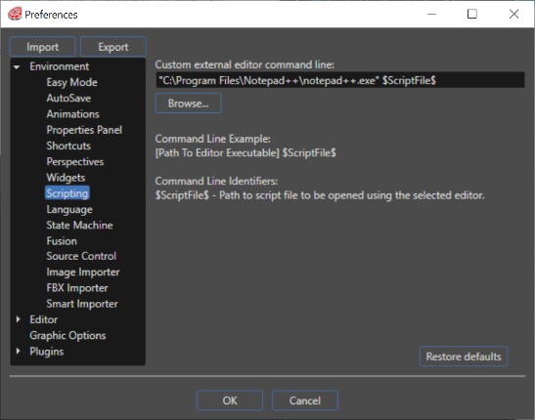Collapse the Environment tree node
The image size is (535, 420).
click(x=17, y=66)
